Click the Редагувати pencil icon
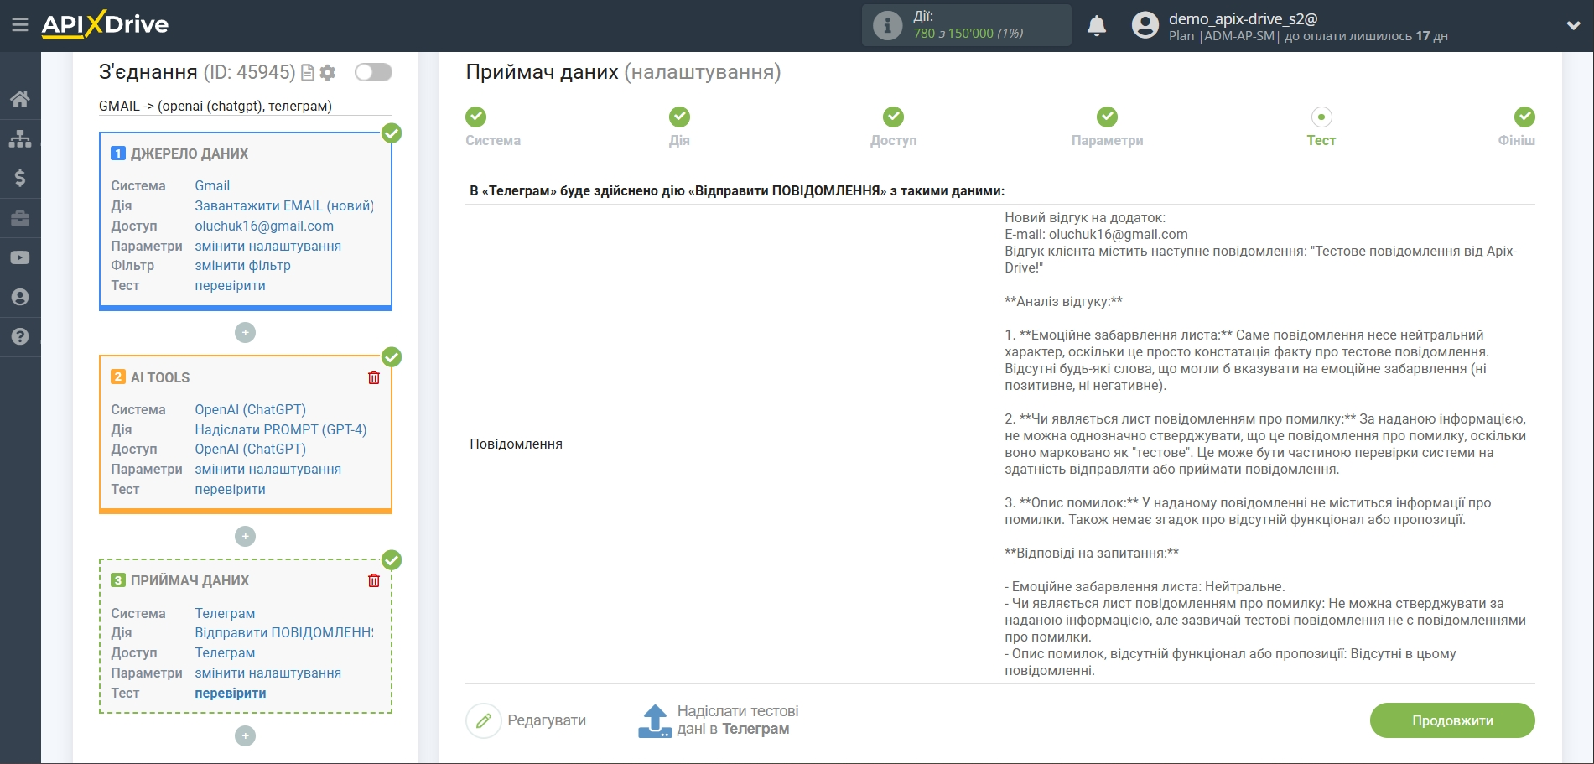1594x764 pixels. tap(484, 720)
